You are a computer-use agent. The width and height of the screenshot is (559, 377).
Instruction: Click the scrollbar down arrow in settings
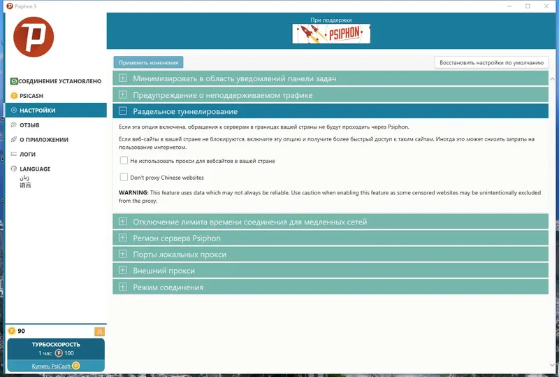(552, 365)
